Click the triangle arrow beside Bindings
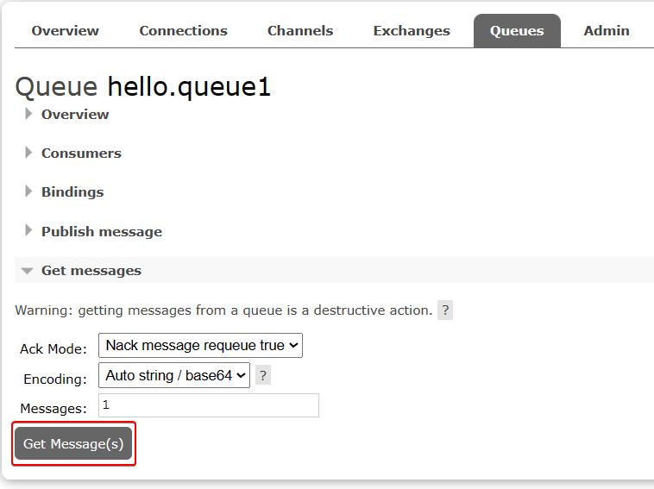Image resolution: width=654 pixels, height=489 pixels. tap(28, 191)
